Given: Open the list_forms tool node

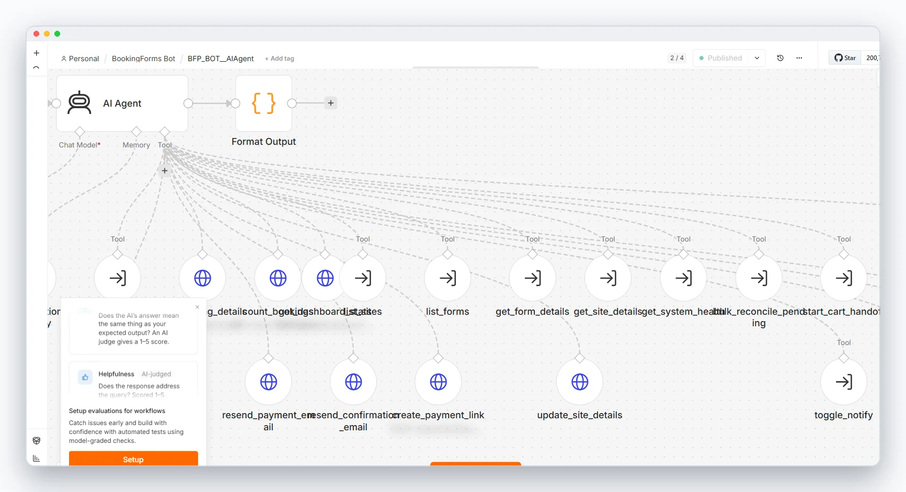Looking at the screenshot, I should click(x=448, y=278).
